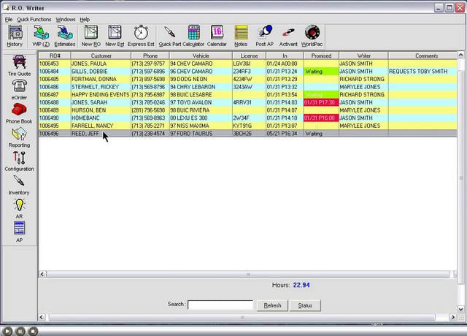Click the Post AP icon
Screen dimensions: 467x336
coord(264,36)
